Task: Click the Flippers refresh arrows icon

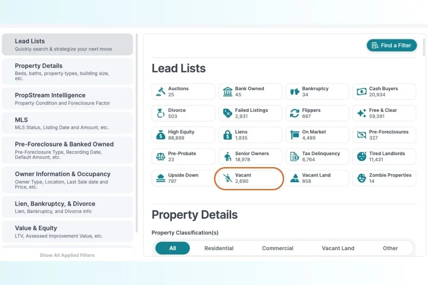Action: [294, 113]
